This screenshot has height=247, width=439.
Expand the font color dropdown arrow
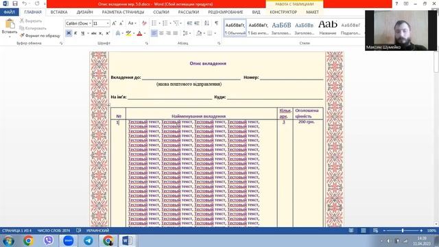[145, 34]
